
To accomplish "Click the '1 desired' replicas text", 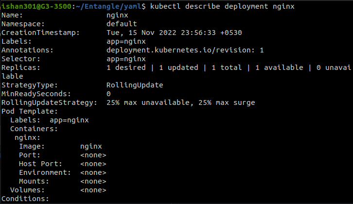I will click(126, 68).
